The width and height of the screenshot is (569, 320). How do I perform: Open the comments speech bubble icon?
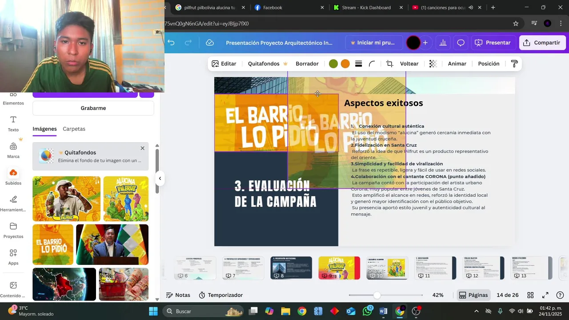point(461,43)
